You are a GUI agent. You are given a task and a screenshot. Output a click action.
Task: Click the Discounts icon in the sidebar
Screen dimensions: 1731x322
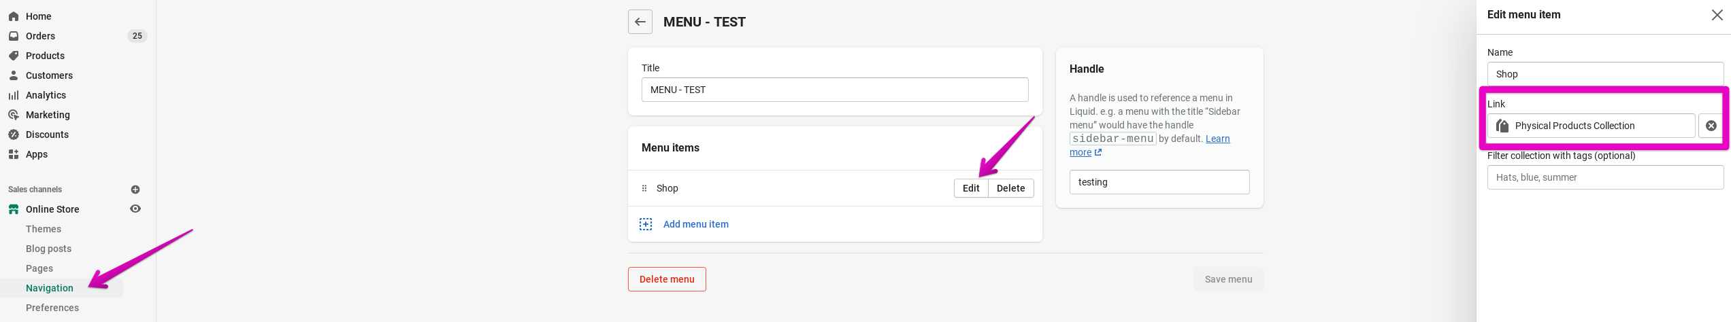click(x=14, y=135)
